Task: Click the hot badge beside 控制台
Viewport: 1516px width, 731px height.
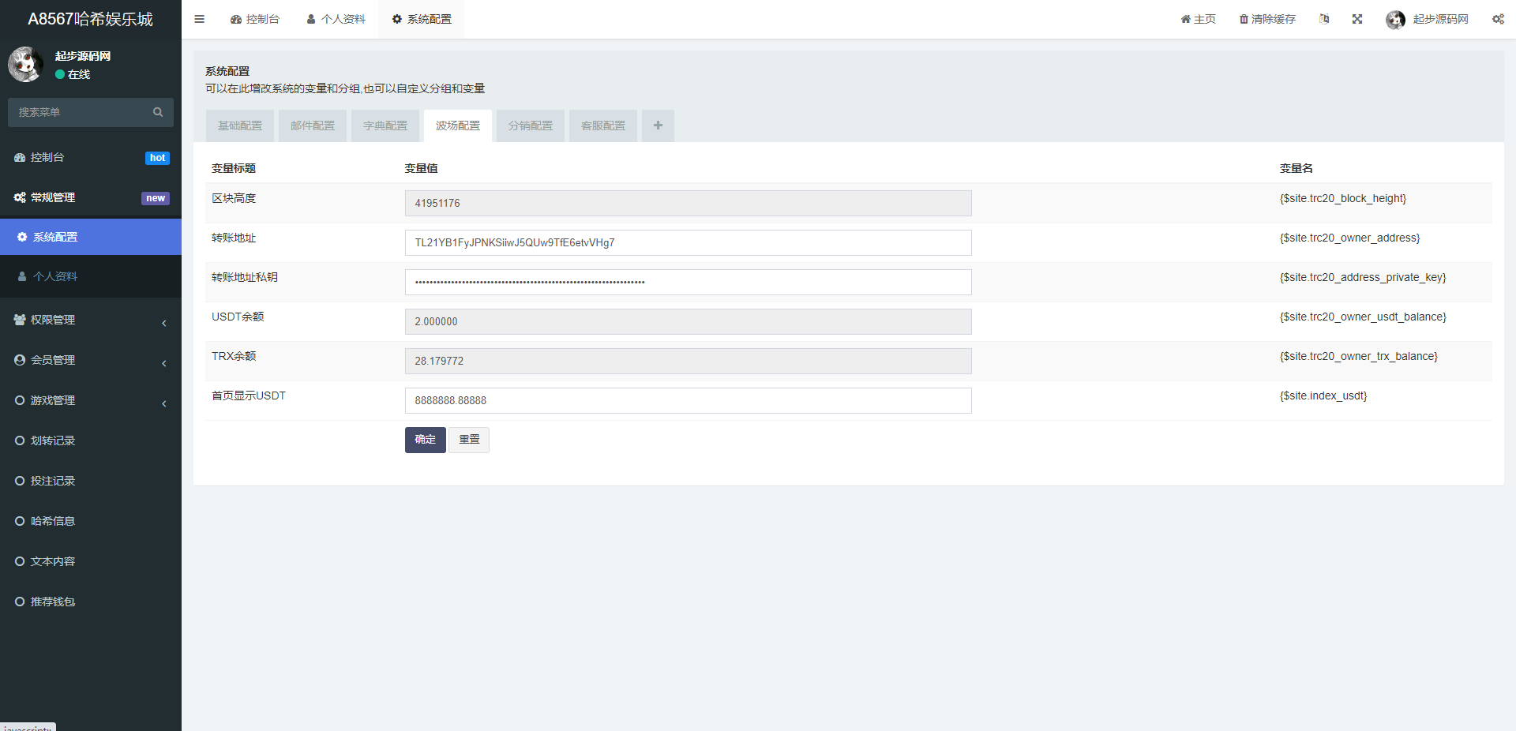Action: click(x=158, y=158)
